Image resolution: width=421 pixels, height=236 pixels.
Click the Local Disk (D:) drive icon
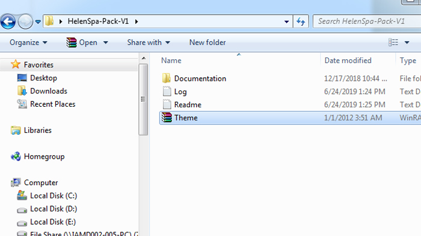tap(22, 210)
